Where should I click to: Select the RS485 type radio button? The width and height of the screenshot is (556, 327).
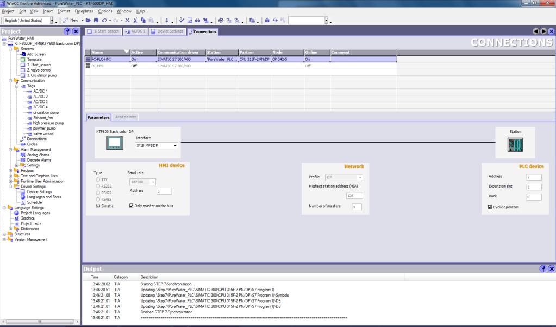98,199
